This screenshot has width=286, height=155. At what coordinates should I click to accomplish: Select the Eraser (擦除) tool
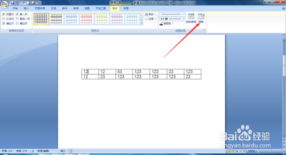coord(201,18)
